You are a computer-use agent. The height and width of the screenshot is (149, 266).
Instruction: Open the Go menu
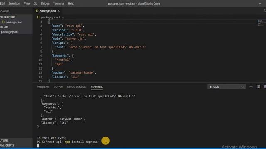[35, 3]
